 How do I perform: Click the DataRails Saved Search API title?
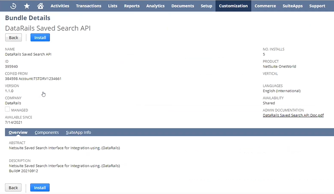pyautogui.click(x=48, y=28)
